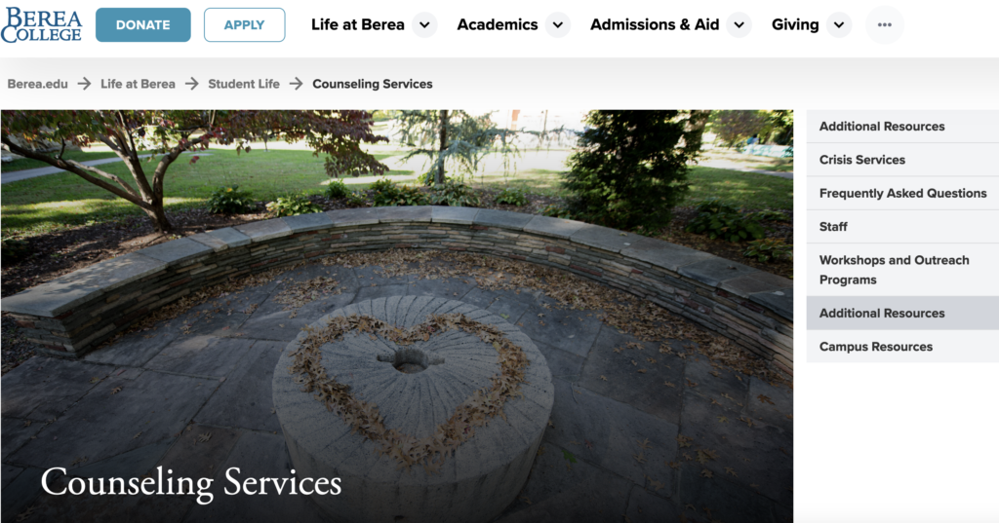Select Staff in the sidebar
Image resolution: width=999 pixels, height=523 pixels.
tap(902, 227)
